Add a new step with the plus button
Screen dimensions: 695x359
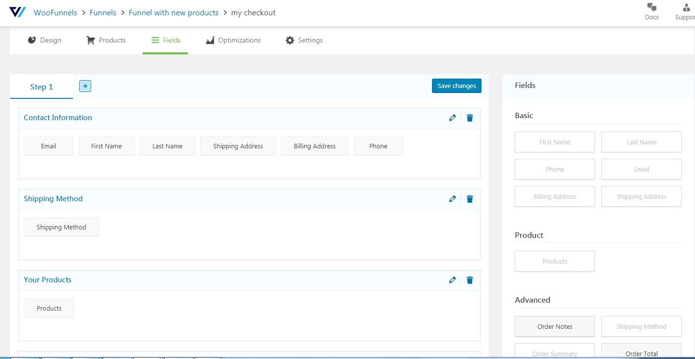(85, 86)
